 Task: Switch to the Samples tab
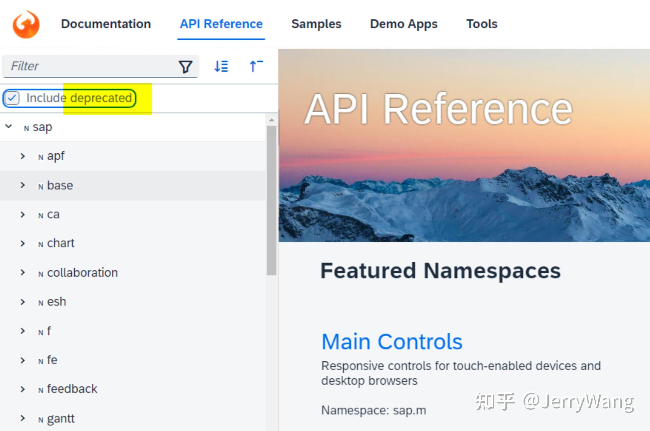pyautogui.click(x=316, y=24)
